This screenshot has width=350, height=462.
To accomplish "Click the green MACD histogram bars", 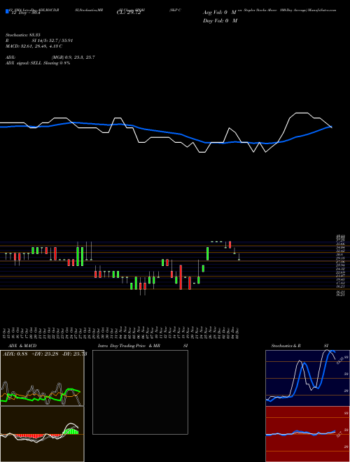I will coord(71,431).
